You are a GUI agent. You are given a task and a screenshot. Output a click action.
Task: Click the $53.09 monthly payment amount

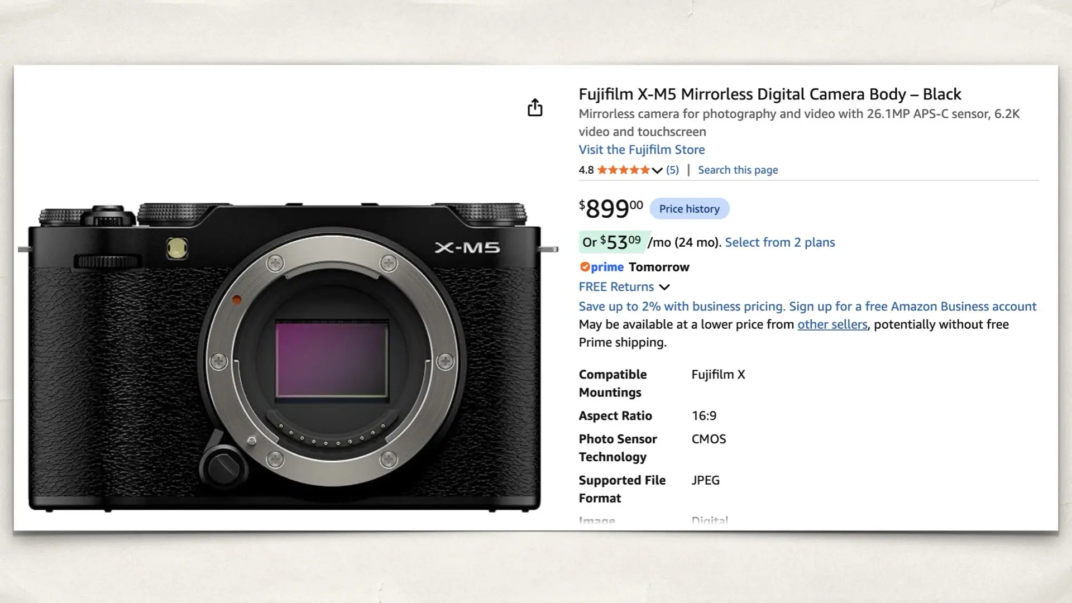(x=620, y=242)
